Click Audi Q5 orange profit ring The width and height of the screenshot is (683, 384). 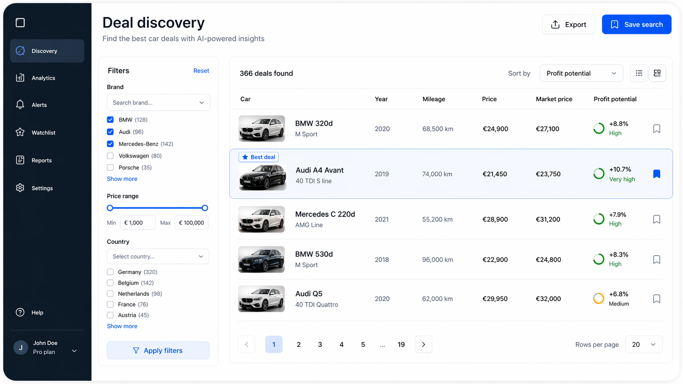point(599,299)
